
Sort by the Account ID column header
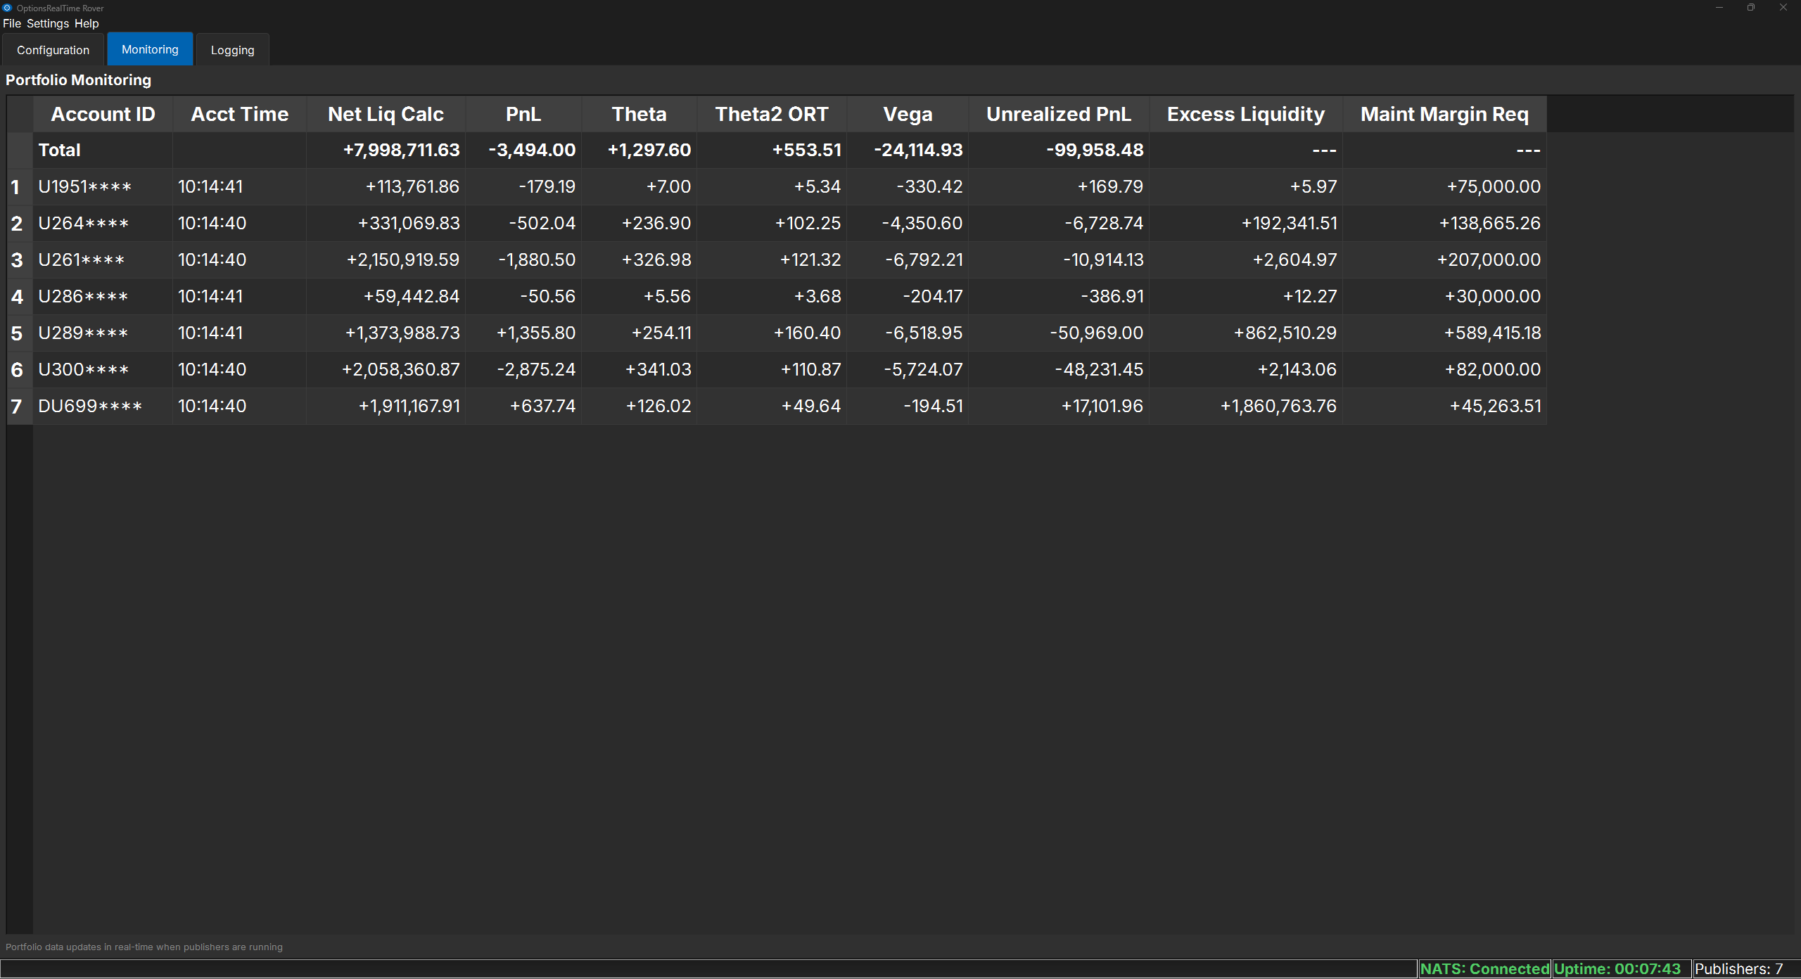coord(103,114)
